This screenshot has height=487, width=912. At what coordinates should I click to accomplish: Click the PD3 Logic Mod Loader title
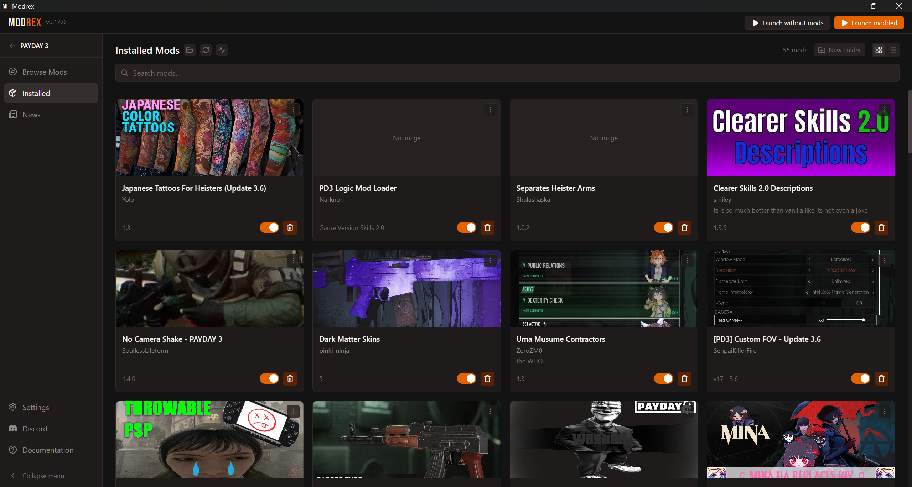[x=358, y=188]
